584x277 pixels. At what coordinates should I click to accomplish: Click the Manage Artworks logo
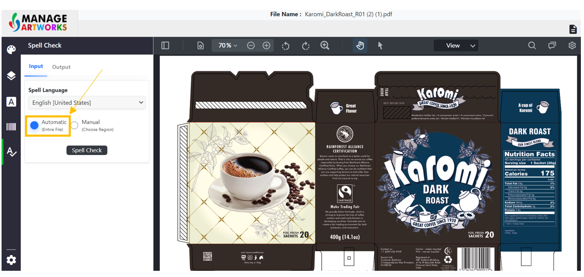tap(39, 23)
